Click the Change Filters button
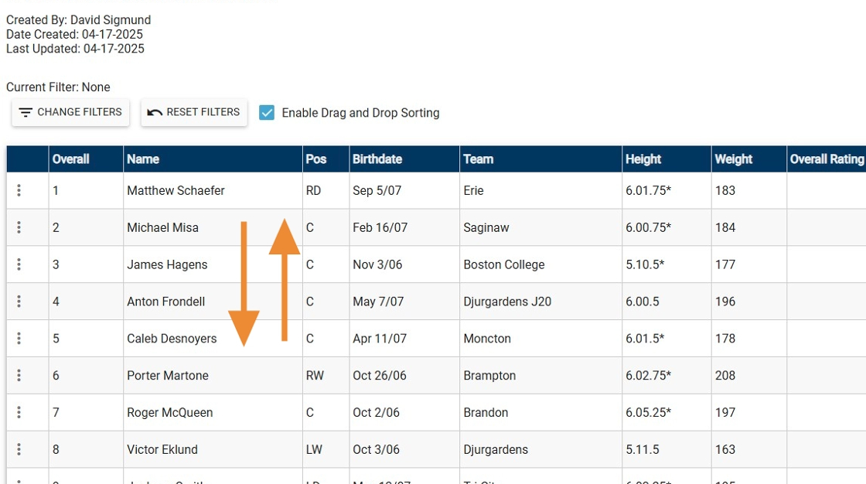Image resolution: width=866 pixels, height=484 pixels. click(70, 113)
